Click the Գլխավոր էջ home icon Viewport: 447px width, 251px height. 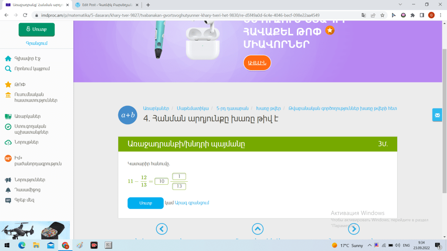[x=8, y=58]
